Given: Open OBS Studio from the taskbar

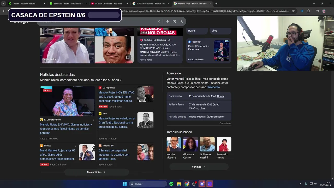Looking at the screenshot, I should (194, 184).
